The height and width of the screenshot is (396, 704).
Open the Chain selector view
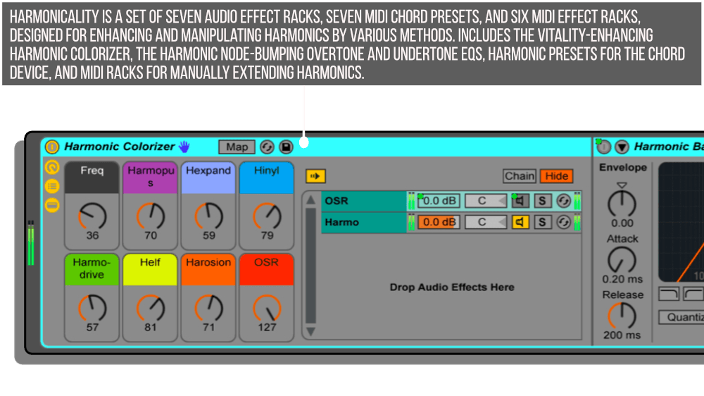point(520,176)
